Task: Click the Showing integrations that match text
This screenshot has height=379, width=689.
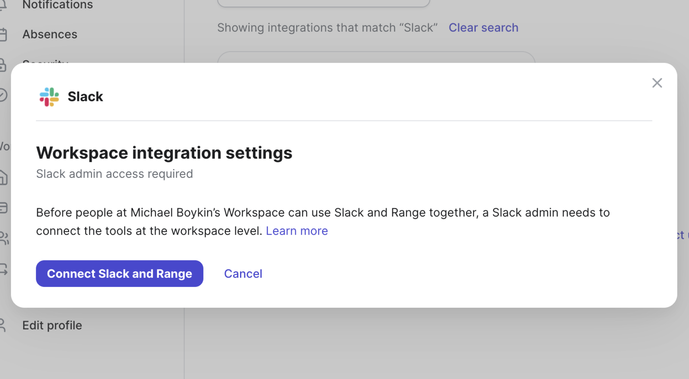Action: 327,28
